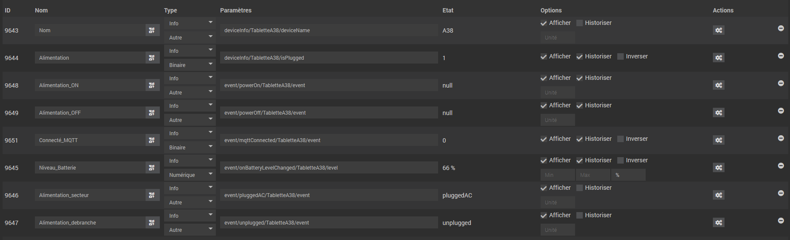Click the gears icon on row 9644
This screenshot has width=790, height=240.
pos(718,58)
